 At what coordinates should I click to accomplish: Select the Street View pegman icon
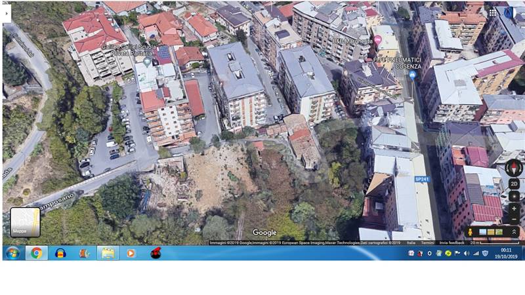470,232
